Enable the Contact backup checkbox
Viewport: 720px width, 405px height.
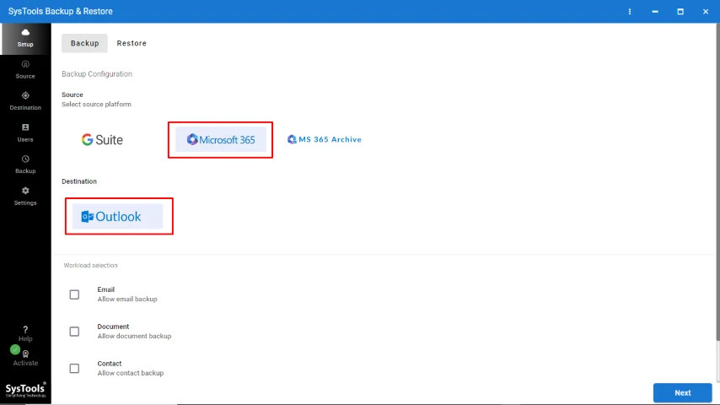coord(74,369)
